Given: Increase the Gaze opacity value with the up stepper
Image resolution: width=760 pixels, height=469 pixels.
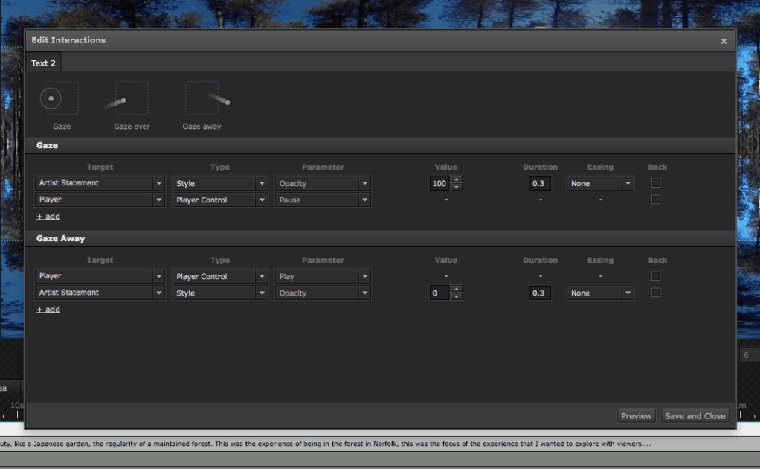Looking at the screenshot, I should 457,179.
